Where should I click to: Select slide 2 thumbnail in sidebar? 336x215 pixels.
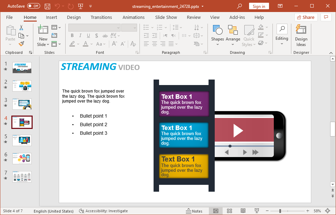coord(22,86)
